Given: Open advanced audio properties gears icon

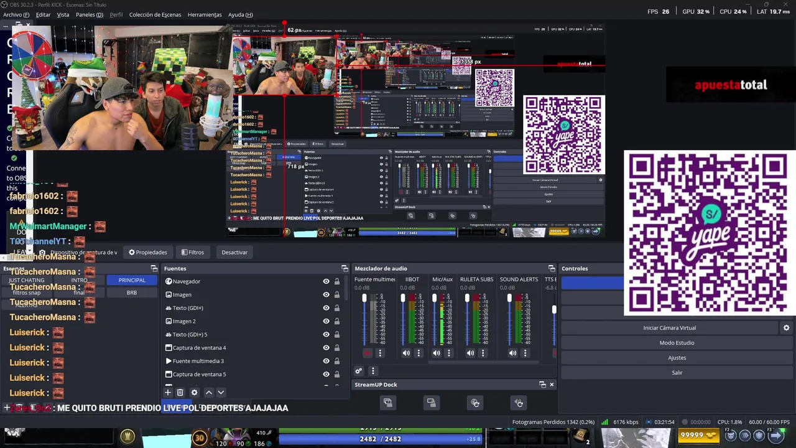Looking at the screenshot, I should tap(359, 371).
